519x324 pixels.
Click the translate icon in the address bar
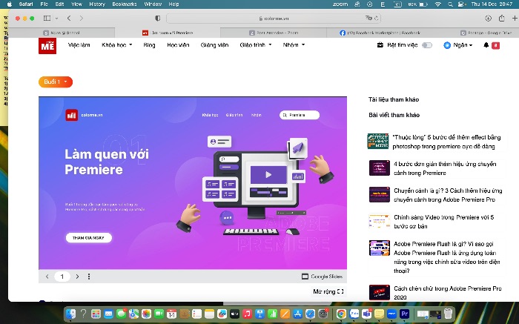click(368, 19)
